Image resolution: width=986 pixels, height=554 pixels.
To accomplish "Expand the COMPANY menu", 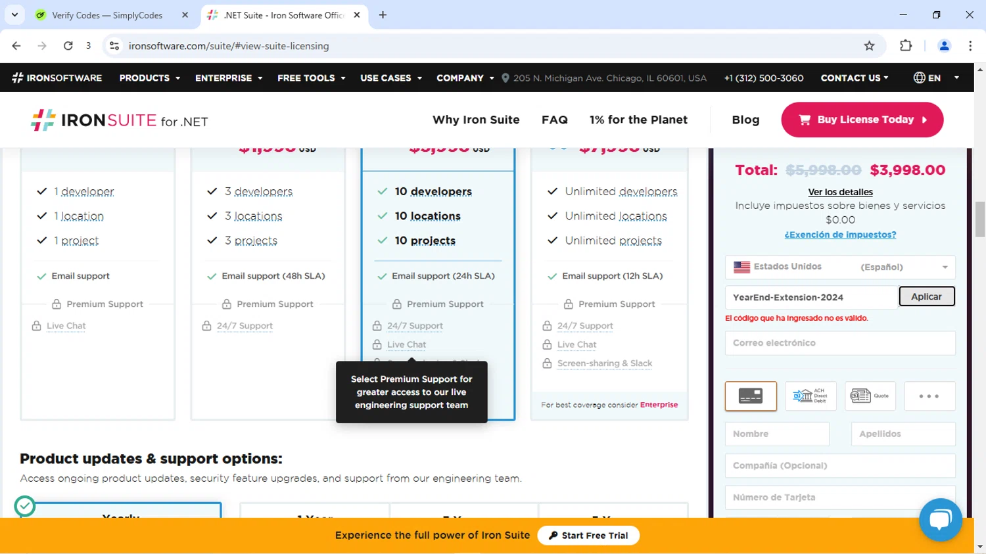I will pyautogui.click(x=465, y=78).
